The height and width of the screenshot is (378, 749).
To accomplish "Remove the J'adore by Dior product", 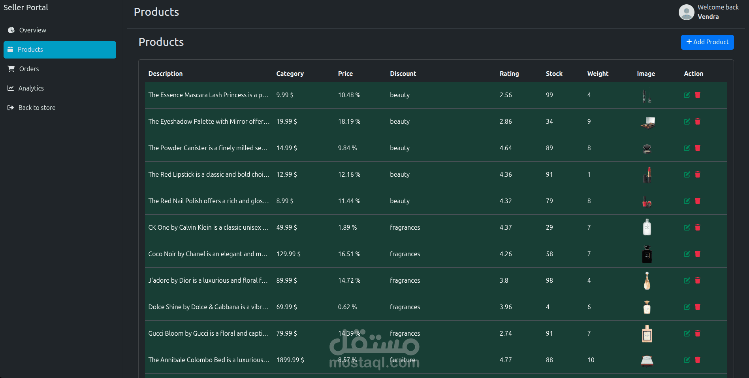I will click(x=698, y=280).
